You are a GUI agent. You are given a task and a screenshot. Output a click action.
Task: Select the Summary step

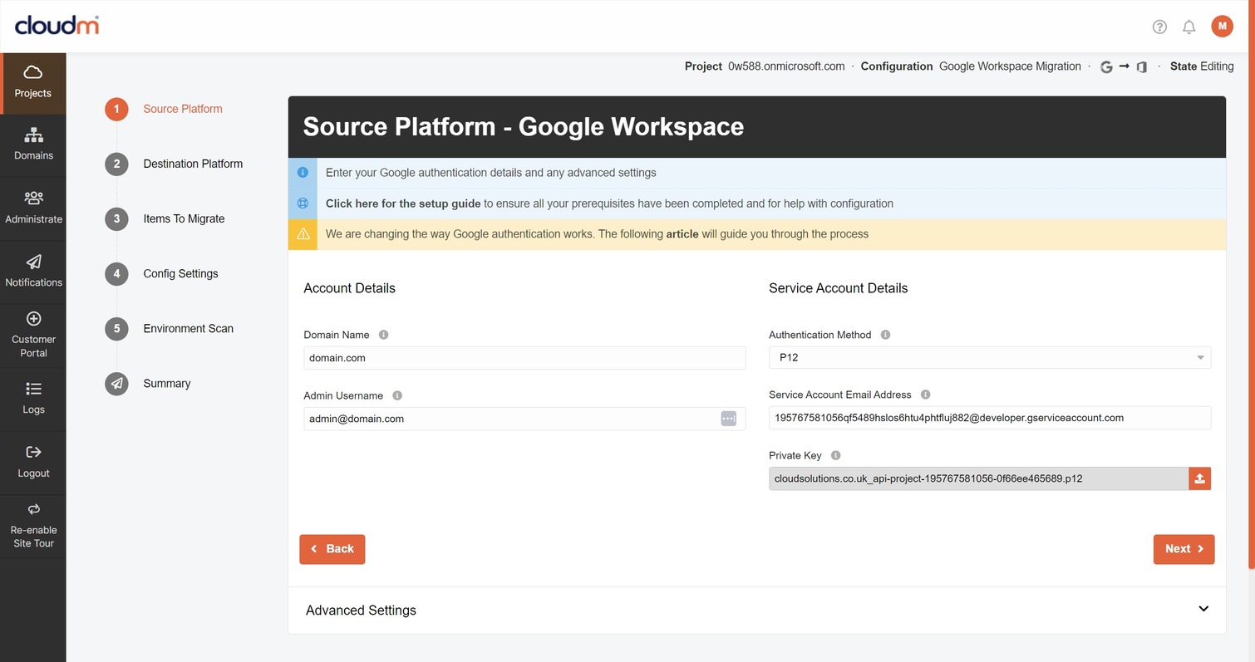click(148, 383)
